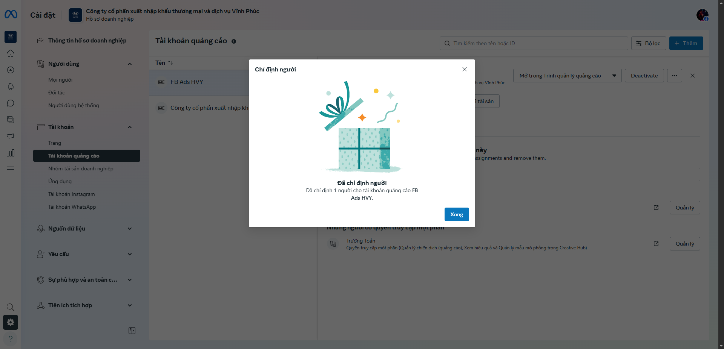Screen dimensions: 724x349
Task: Expand the Nguồn dữ liệu section
Action: 130,229
